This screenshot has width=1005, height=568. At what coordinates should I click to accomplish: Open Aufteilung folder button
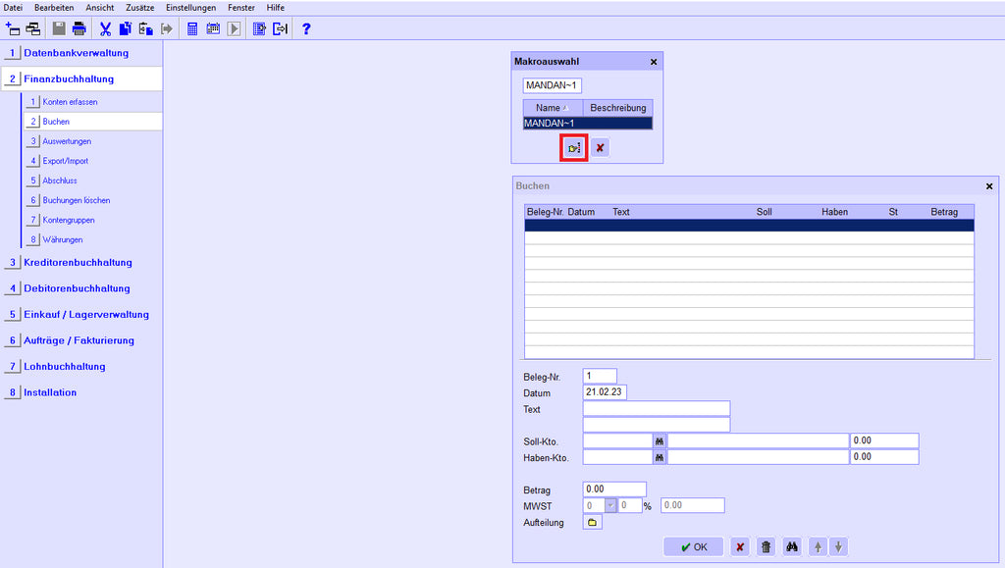tap(592, 523)
